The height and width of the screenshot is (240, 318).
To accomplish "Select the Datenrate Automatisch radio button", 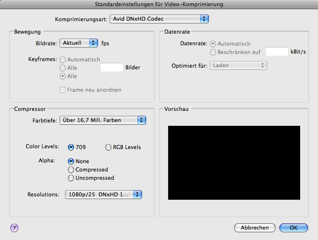I will pyautogui.click(x=213, y=44).
